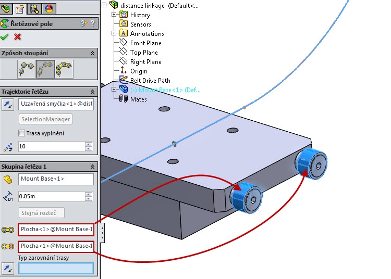Open the DisplayManager colored sphere tab
Viewport: 391px width, 279px height.
tap(49, 9)
